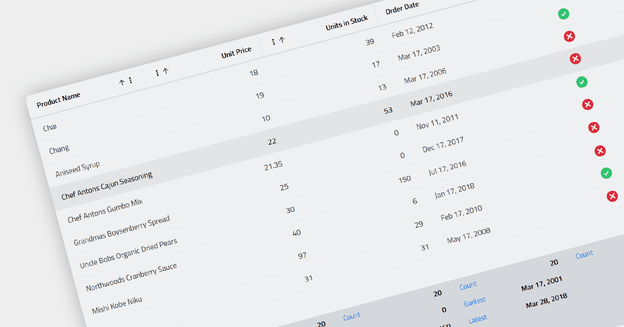Viewport: 624px width, 327px height.
Task: Click the red X in Uncle Bobs Organic Dried Pears row
Action: [x=600, y=151]
